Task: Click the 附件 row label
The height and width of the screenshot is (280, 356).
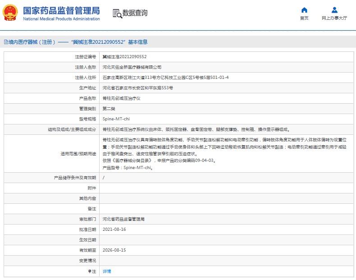Action: pos(92,188)
